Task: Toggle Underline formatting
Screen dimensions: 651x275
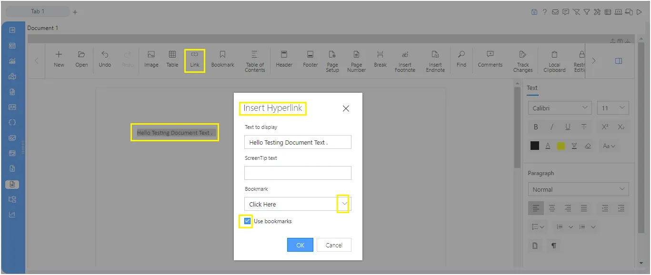Action: click(x=568, y=127)
